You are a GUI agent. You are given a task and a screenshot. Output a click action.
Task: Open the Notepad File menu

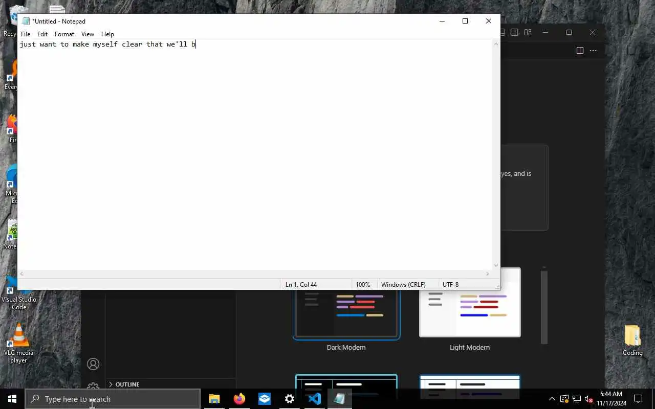(26, 34)
